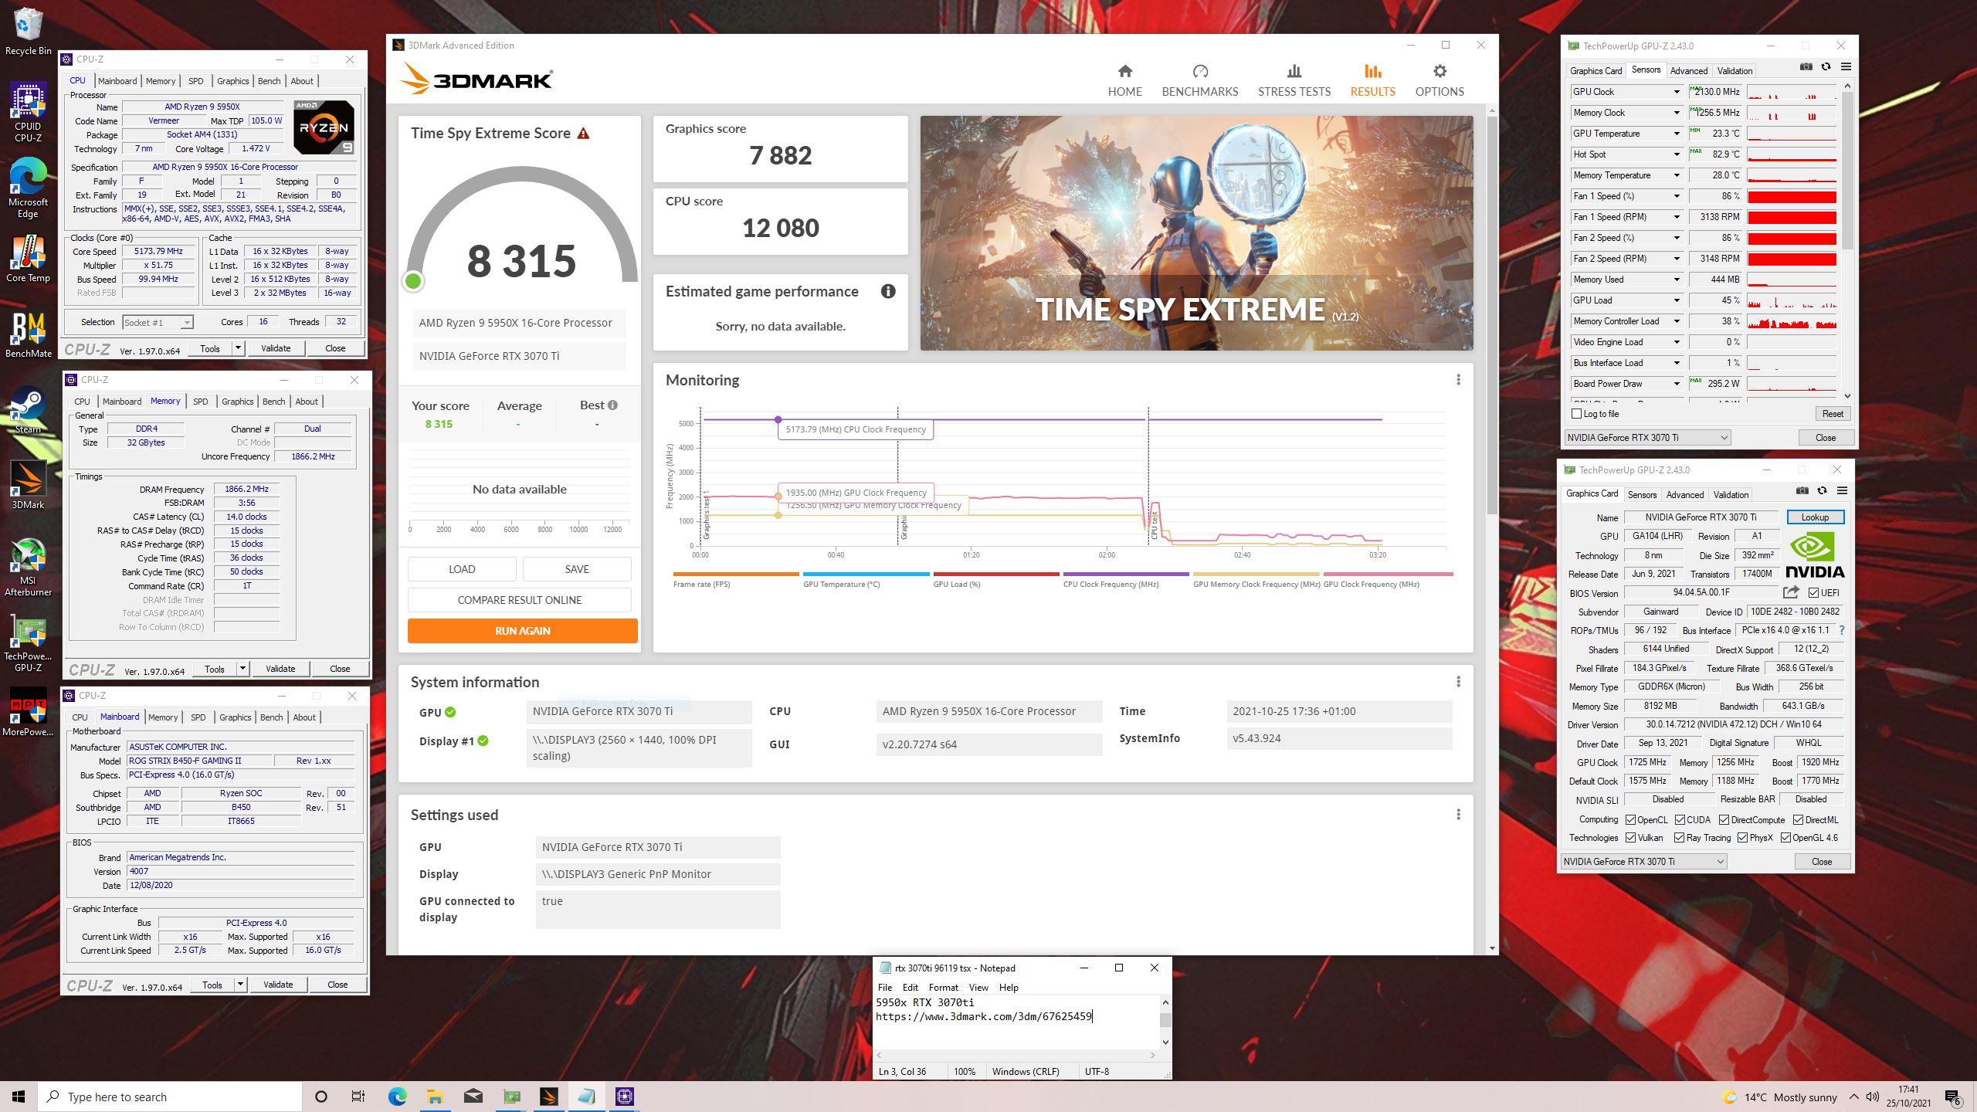The width and height of the screenshot is (1977, 1112).
Task: Open the three-dot menu of the Monitoring panel
Action: click(x=1458, y=380)
